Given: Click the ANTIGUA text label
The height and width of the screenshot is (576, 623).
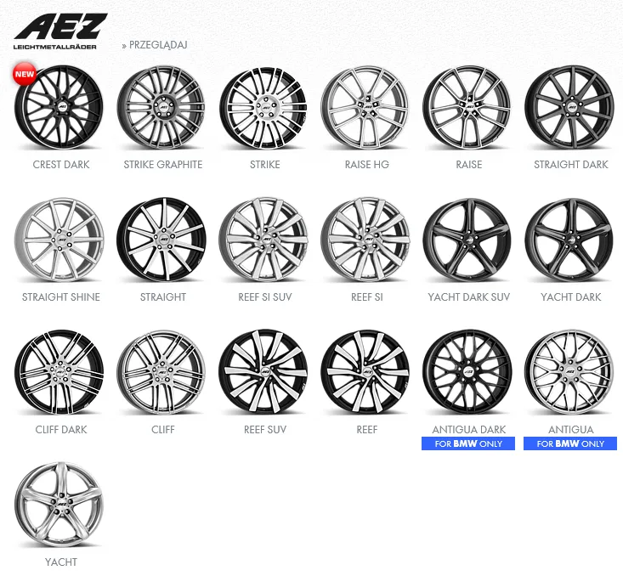Looking at the screenshot, I should (571, 429).
